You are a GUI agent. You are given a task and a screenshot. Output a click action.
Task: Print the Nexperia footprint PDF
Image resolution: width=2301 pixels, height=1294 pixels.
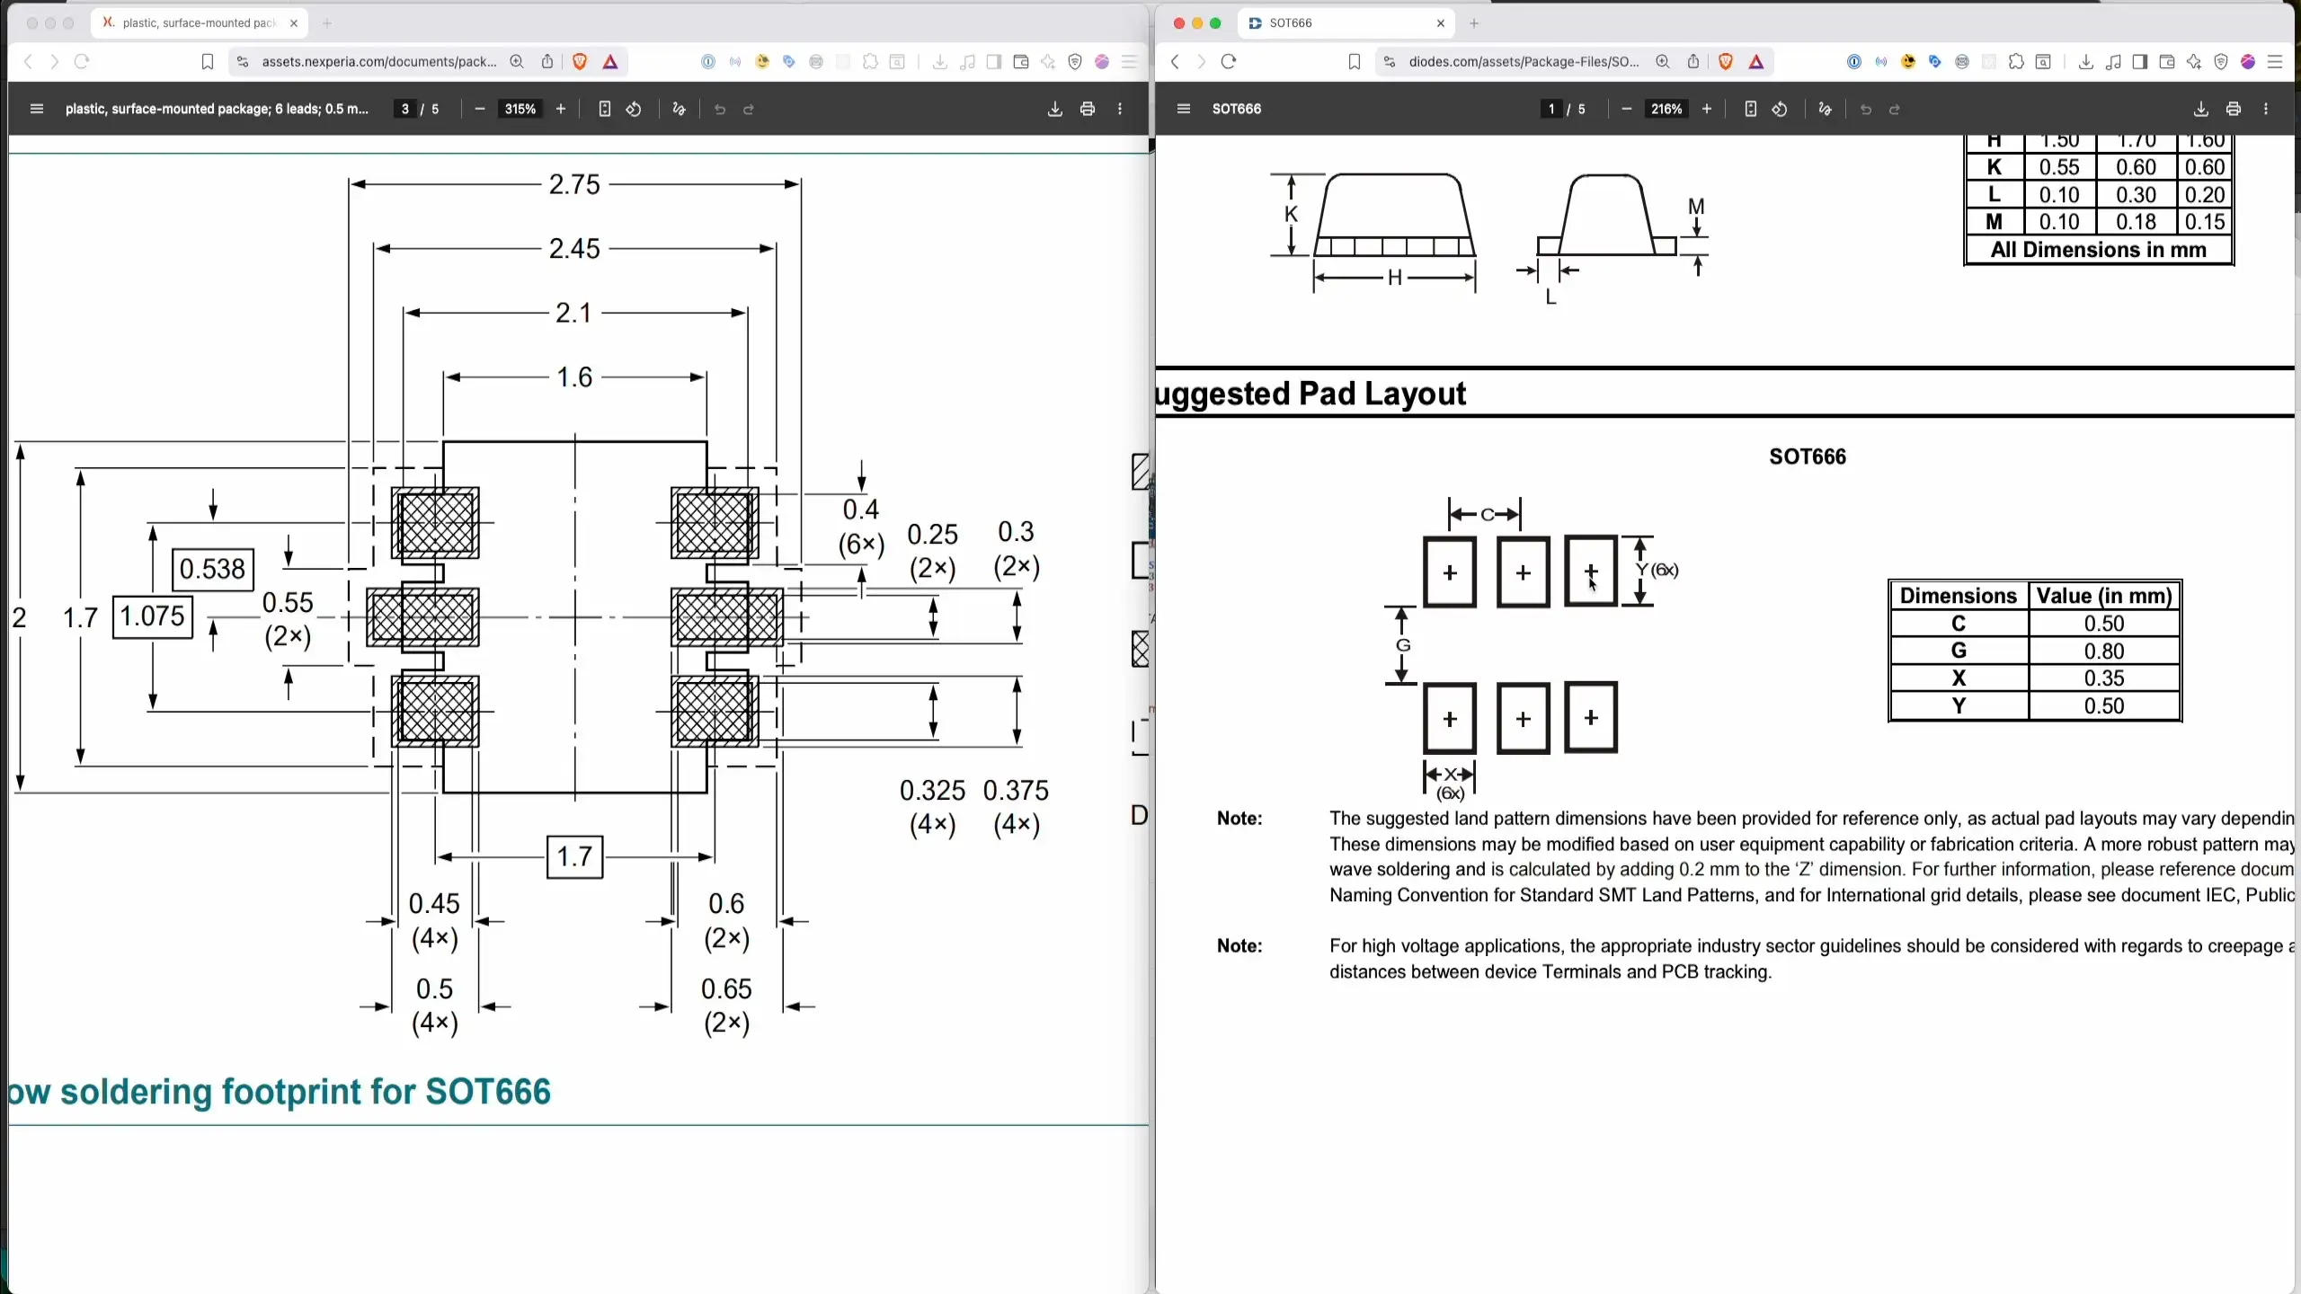(1087, 109)
